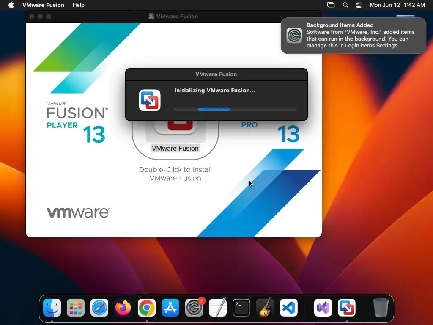Image resolution: width=433 pixels, height=325 pixels.
Task: Click the "Initializing VMware Fusion..." text
Action: (x=215, y=91)
